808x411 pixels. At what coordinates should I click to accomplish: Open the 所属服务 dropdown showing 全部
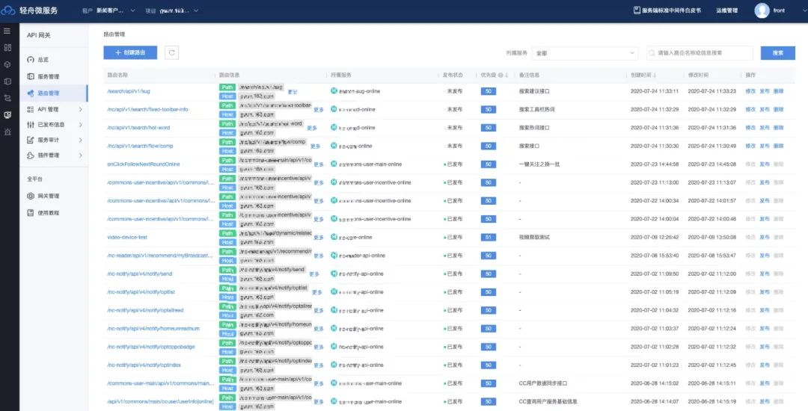click(x=585, y=53)
